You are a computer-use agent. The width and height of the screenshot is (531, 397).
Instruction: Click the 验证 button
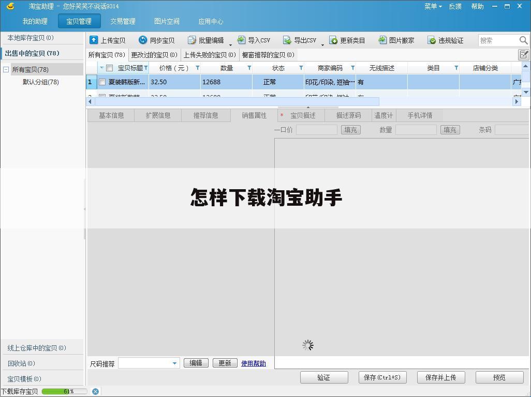click(x=324, y=377)
